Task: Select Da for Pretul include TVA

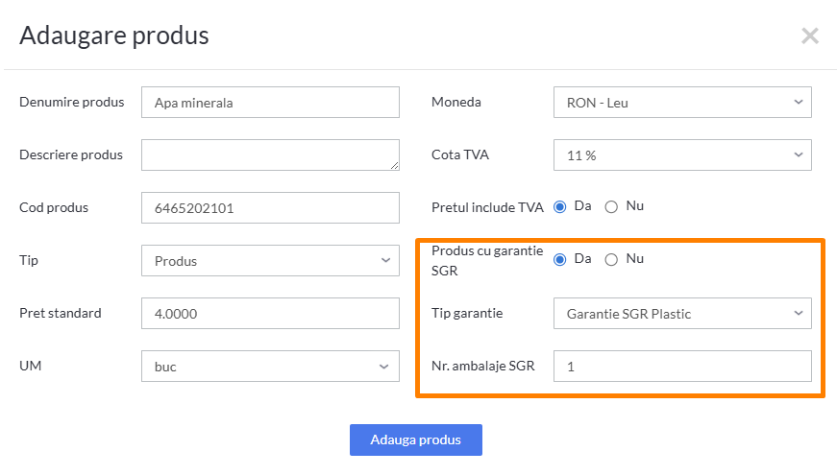Action: (x=560, y=207)
